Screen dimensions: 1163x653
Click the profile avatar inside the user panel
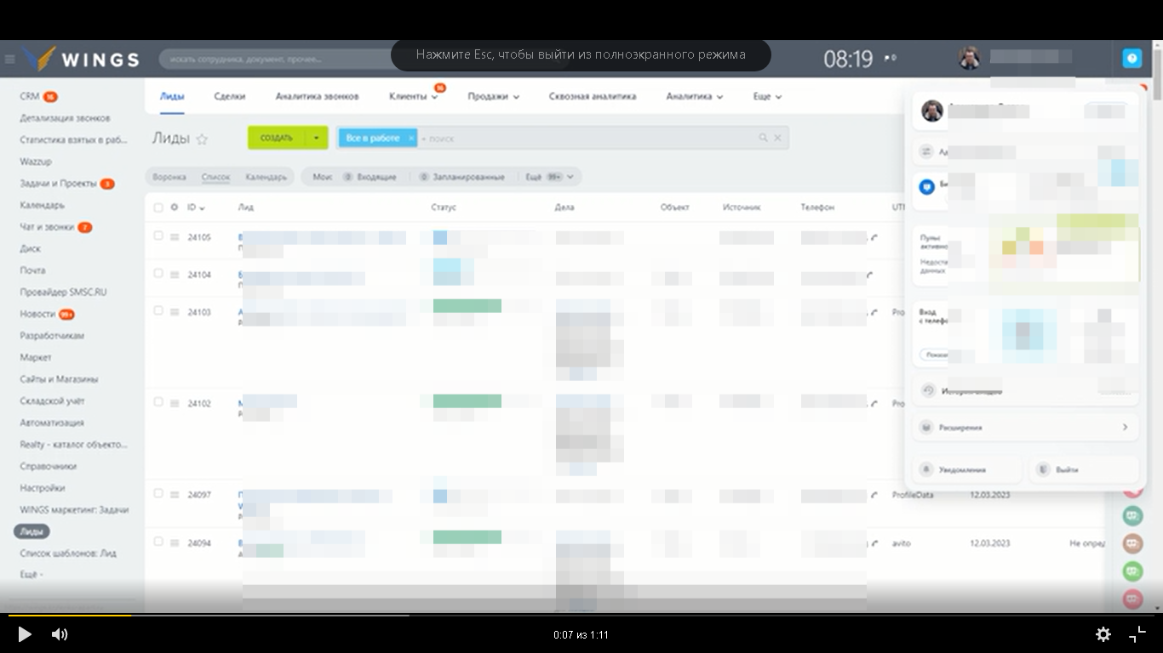tap(932, 111)
